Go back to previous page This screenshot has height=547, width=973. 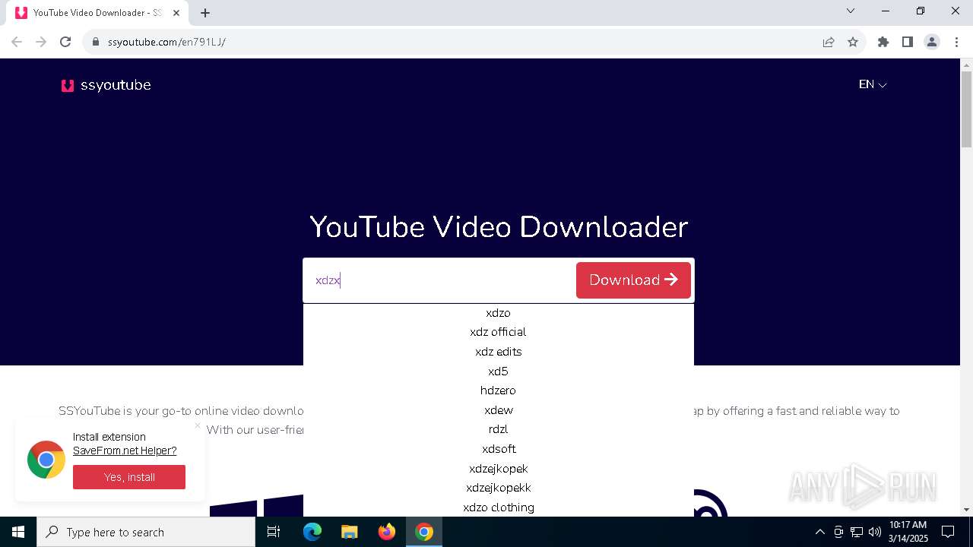tap(17, 42)
